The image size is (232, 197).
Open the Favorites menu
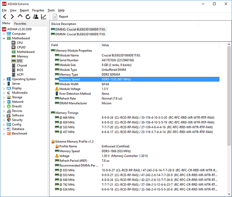[38, 10]
